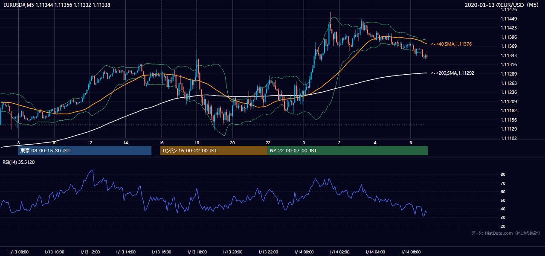The image size is (545, 256).
Task: Click the 1/13 22:00 time label
Action: 268,252
